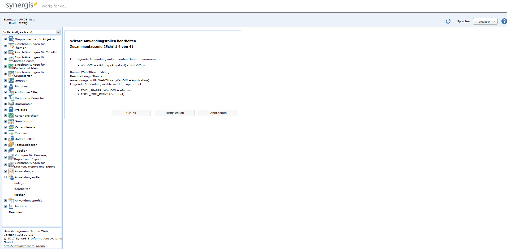Open Druckprofile via its printer icon
Viewport: 507px width, 249px height.
(x=11, y=104)
